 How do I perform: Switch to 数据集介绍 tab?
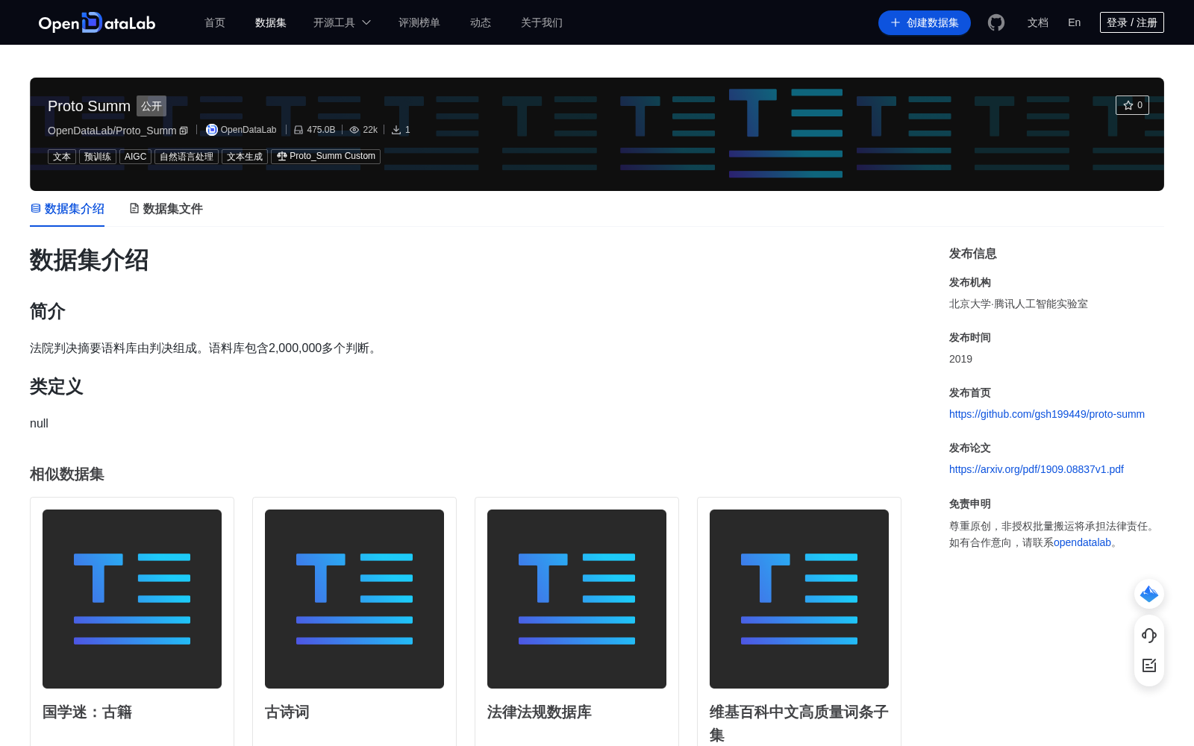[67, 209]
